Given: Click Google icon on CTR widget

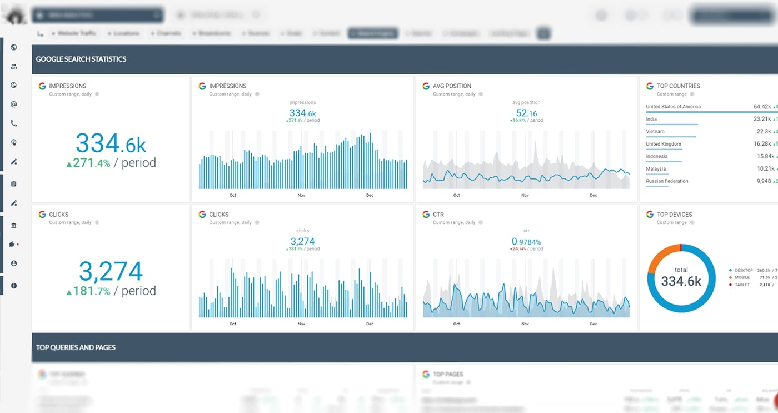Looking at the screenshot, I should 426,214.
